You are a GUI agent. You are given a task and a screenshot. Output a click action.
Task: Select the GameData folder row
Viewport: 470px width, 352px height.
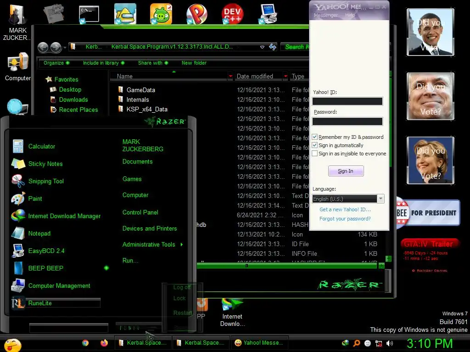coord(140,90)
